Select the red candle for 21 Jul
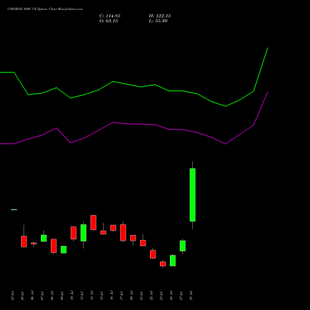Image resolution: width=310 pixels, height=310 pixels. coord(143,243)
